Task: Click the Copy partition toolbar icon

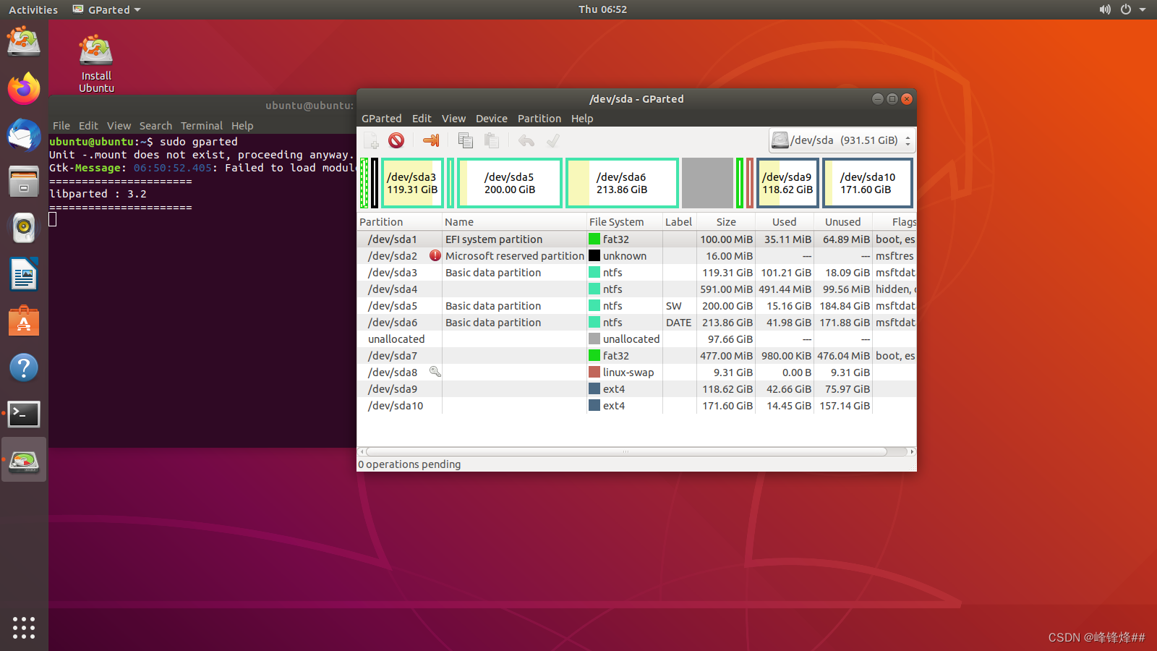Action: (x=465, y=140)
